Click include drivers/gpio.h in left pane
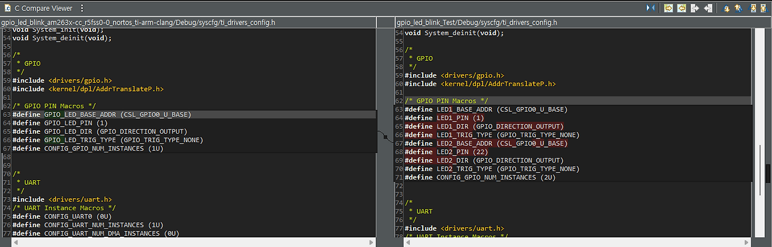This screenshot has width=772, height=247. pos(62,80)
